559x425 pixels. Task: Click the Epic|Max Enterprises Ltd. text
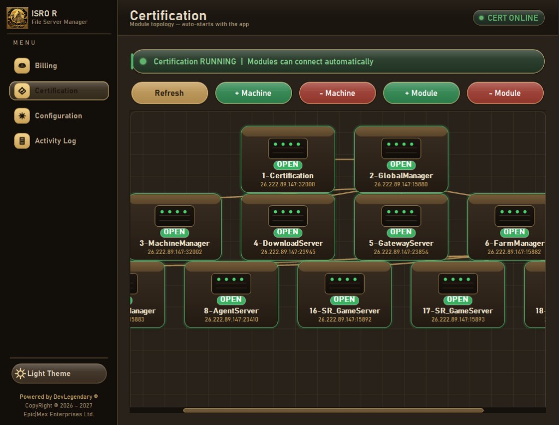(59, 414)
